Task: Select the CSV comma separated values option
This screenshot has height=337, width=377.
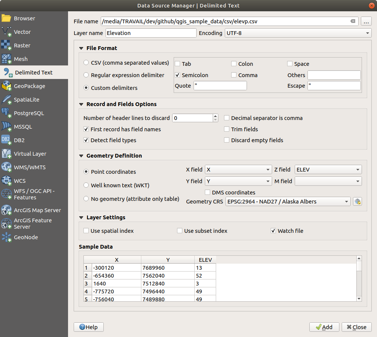Action: pos(86,62)
